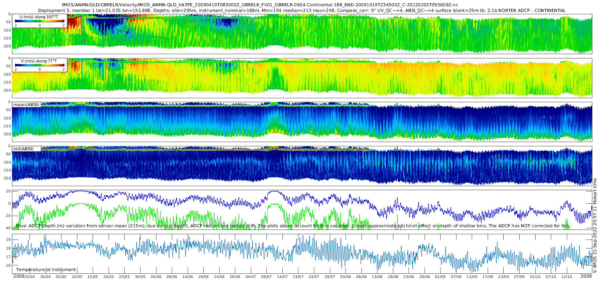Click the '19' tick on temperature axis

[8, 240]
